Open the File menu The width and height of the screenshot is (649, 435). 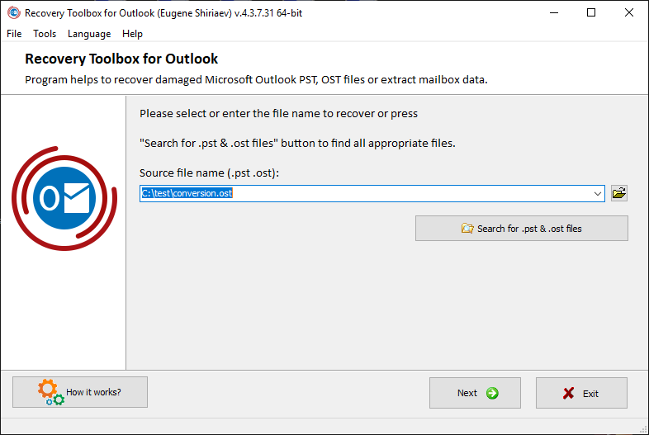pos(14,34)
